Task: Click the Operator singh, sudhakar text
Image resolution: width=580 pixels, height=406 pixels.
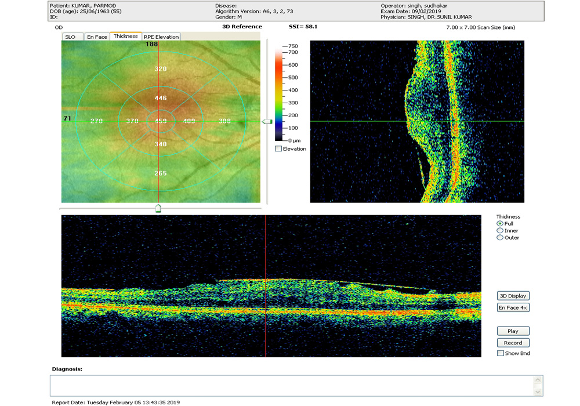Action: pos(414,6)
